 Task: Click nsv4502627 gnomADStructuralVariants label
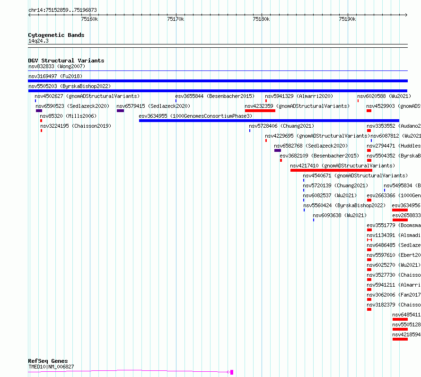tap(87, 96)
